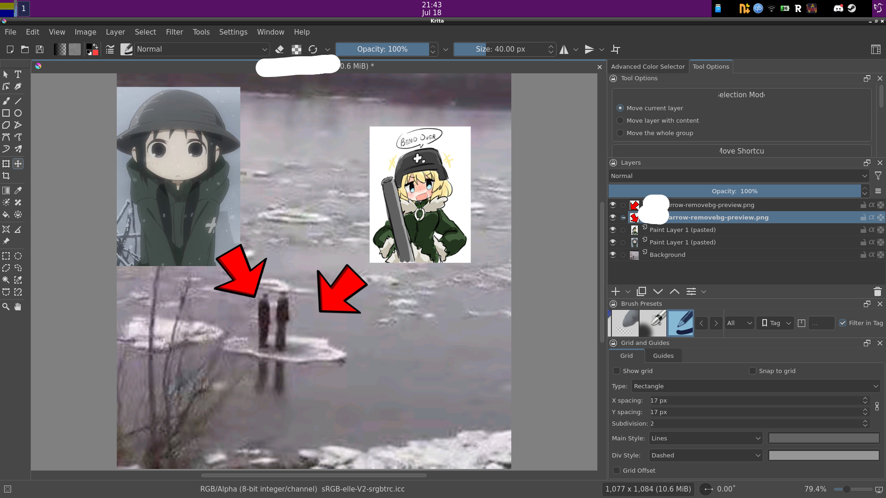Select the Zoom tool
The height and width of the screenshot is (498, 886).
click(x=6, y=307)
